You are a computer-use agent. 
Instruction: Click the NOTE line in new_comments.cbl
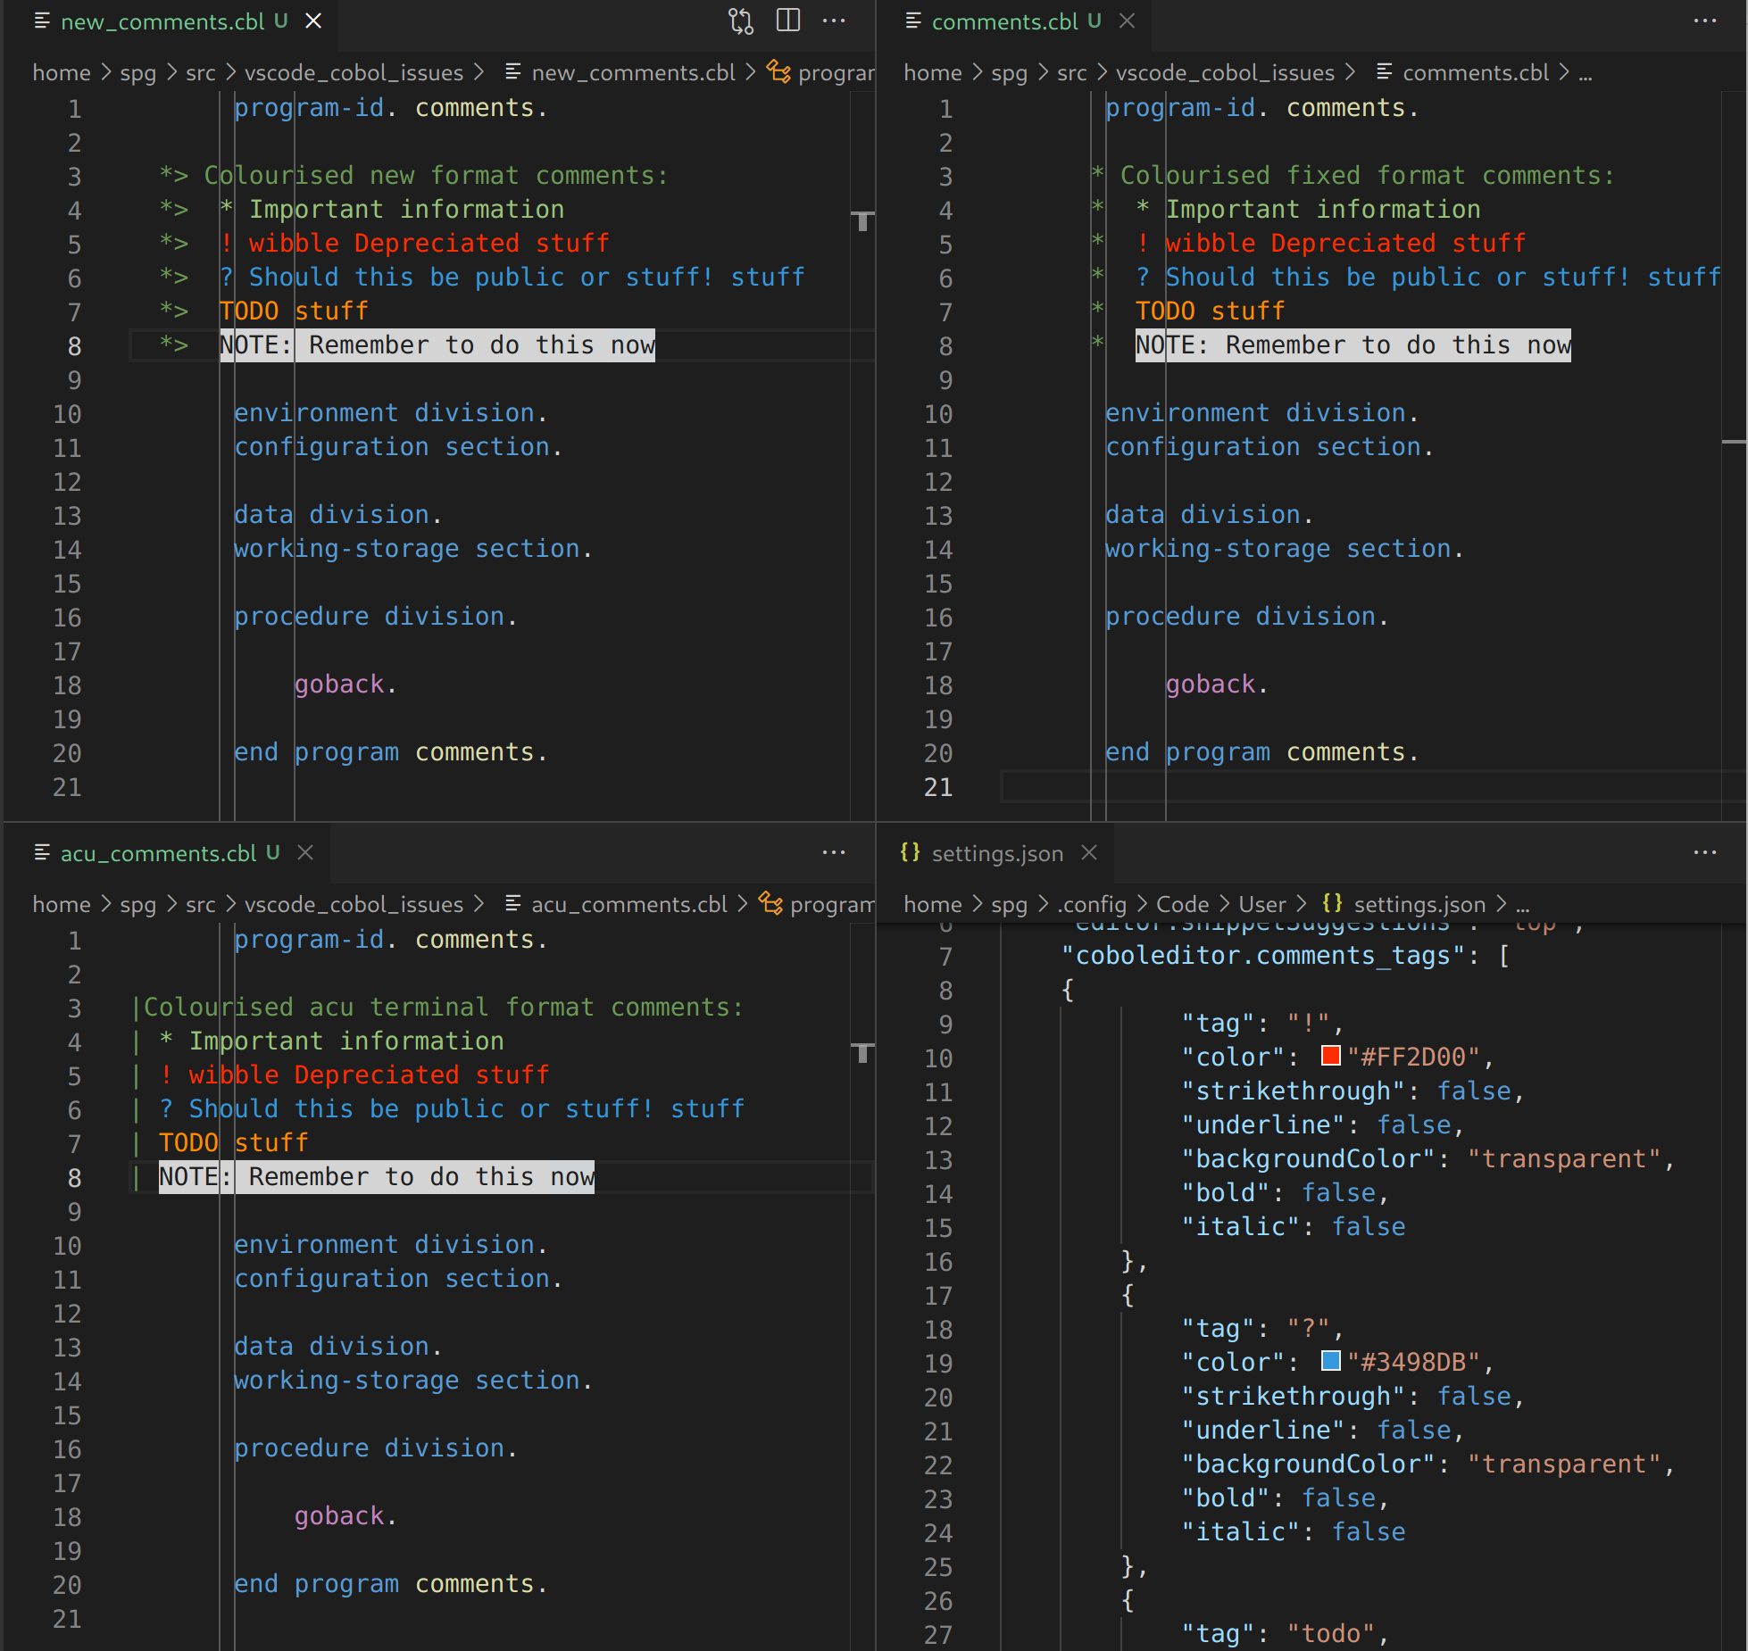pyautogui.click(x=437, y=345)
